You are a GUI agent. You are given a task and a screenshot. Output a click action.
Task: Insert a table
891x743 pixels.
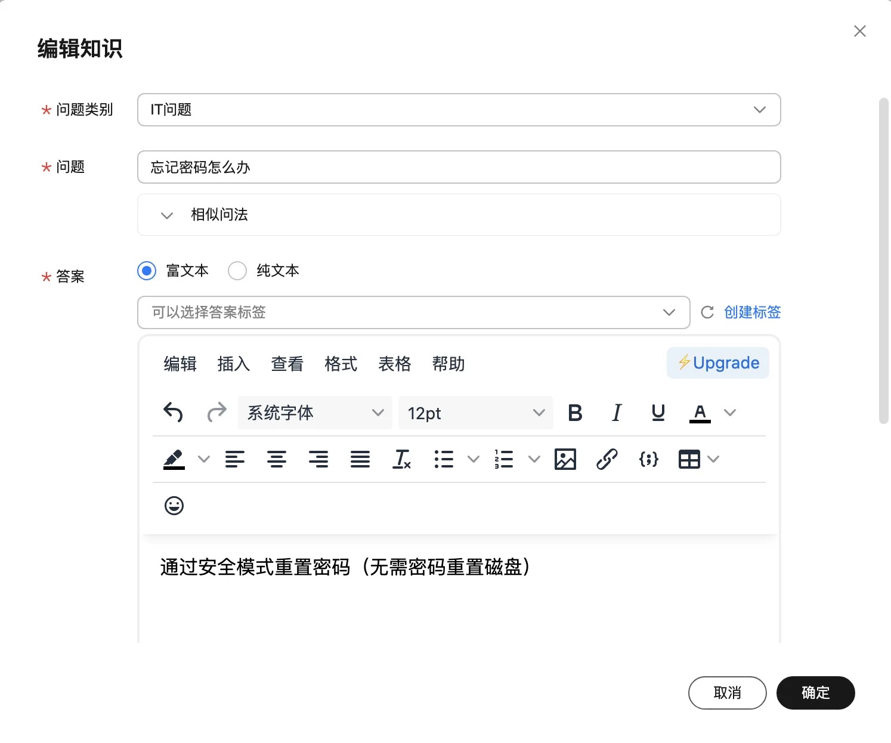(x=689, y=459)
